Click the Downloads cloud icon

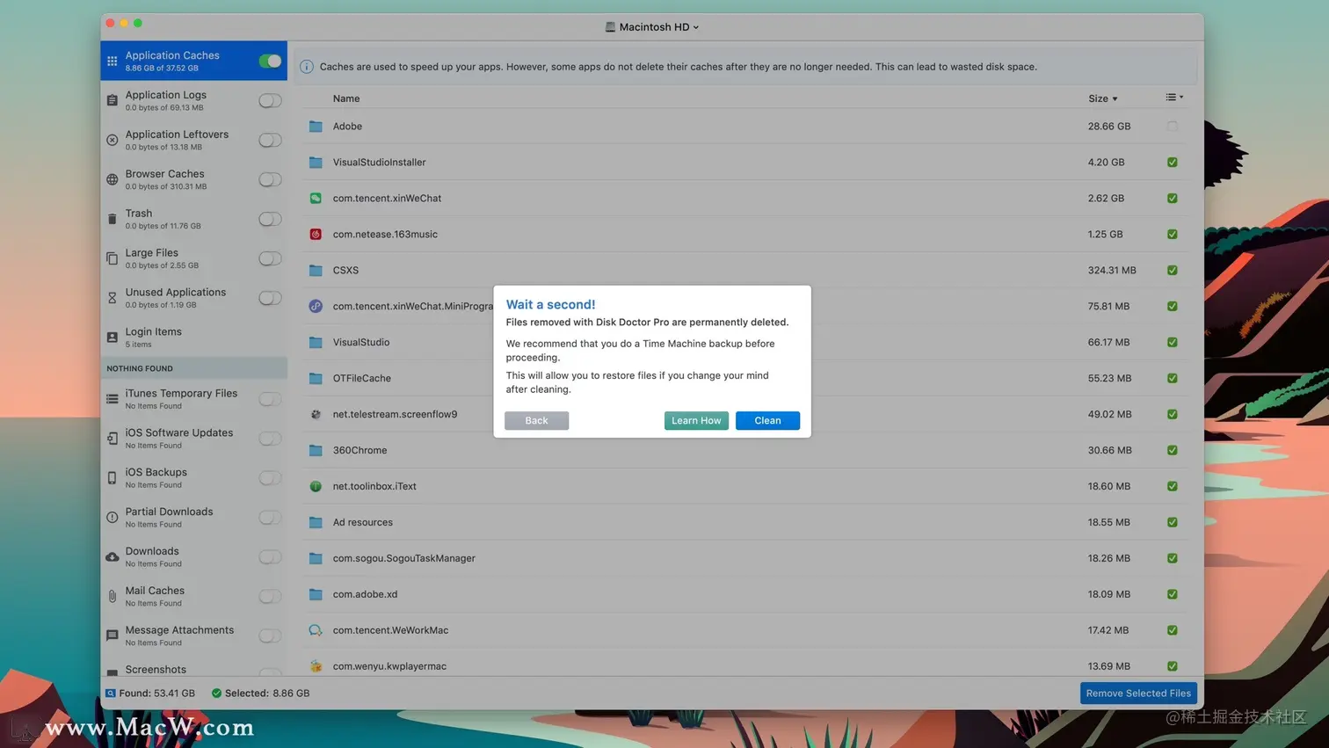(x=113, y=557)
